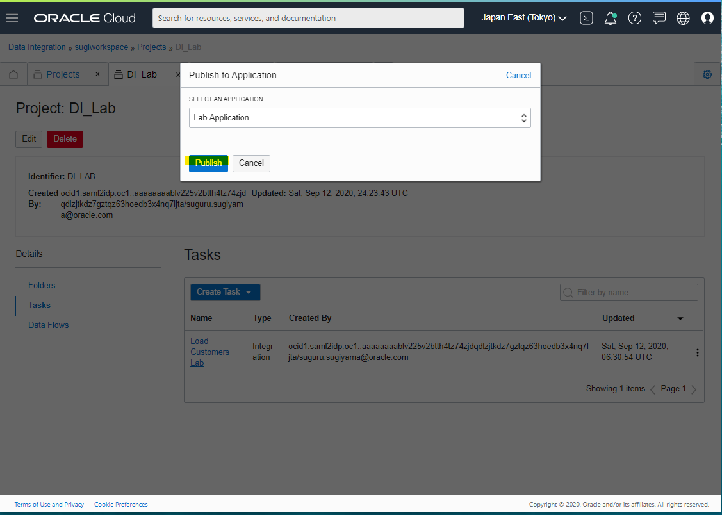Click the Cancel link in dialog header
The width and height of the screenshot is (722, 515).
(518, 75)
